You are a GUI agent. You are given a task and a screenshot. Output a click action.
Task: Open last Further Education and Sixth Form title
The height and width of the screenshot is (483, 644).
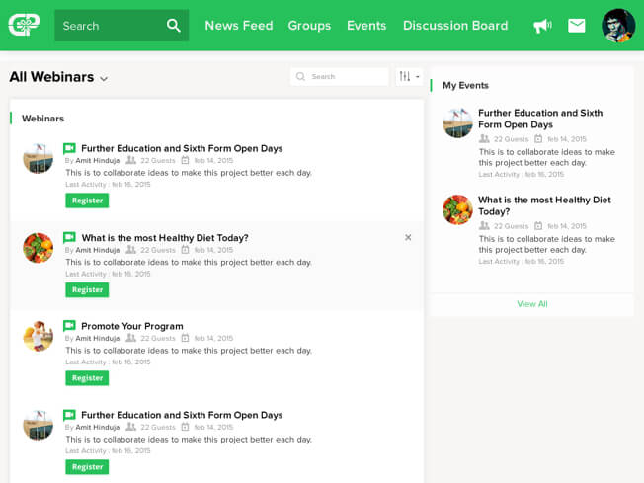tap(182, 415)
